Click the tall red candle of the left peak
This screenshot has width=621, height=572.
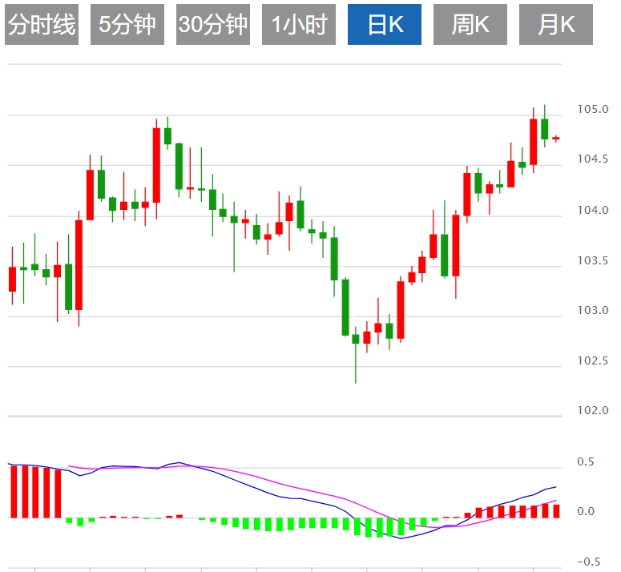(157, 165)
